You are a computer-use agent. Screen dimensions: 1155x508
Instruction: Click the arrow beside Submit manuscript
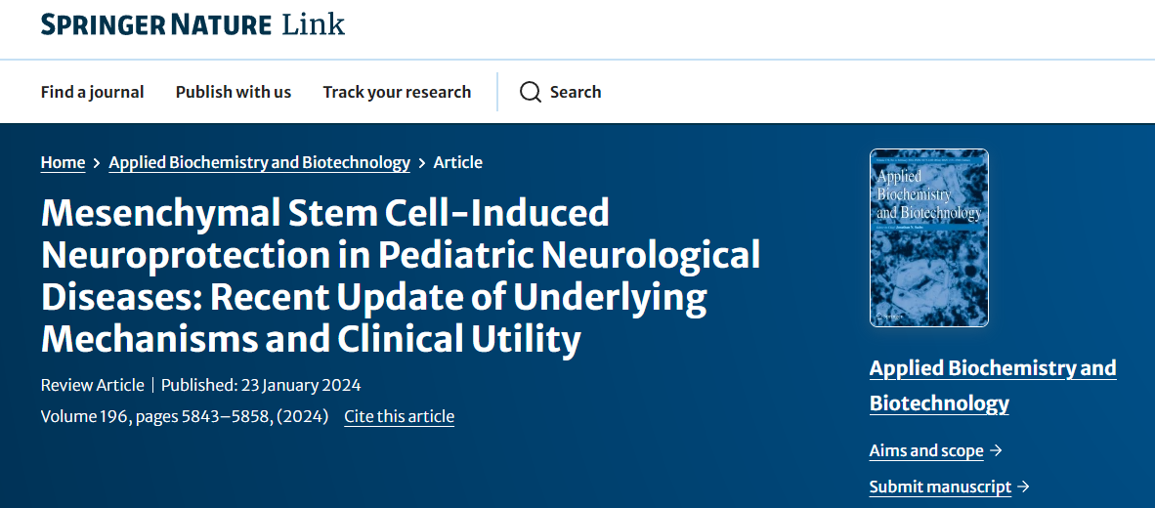tap(1023, 487)
